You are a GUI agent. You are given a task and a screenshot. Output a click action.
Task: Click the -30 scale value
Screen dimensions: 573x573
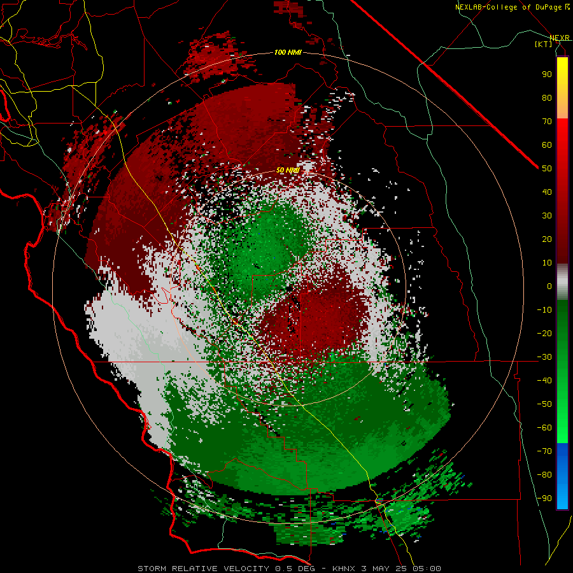[x=544, y=357]
